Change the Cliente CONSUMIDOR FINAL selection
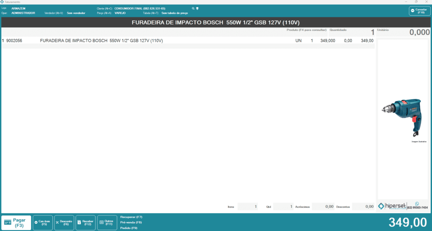Image resolution: width=432 pixels, height=231 pixels. tap(140, 8)
